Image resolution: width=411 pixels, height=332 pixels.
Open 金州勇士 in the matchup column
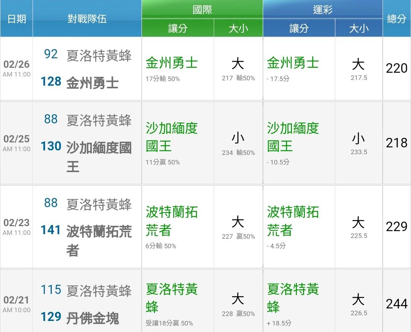pyautogui.click(x=92, y=83)
